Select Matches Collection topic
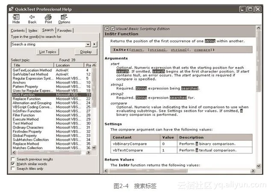Screen dimensions: 271x194 27,148
